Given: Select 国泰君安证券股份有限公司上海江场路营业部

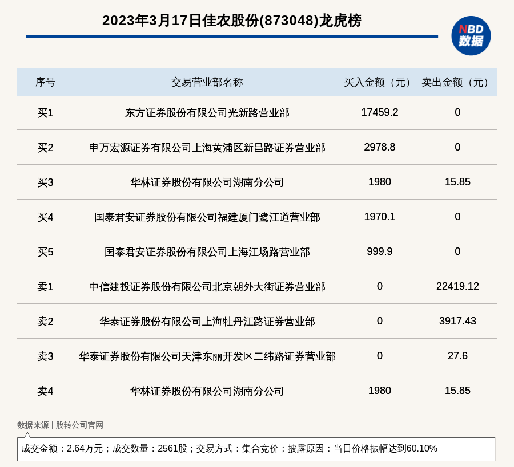Looking at the screenshot, I should (207, 252).
